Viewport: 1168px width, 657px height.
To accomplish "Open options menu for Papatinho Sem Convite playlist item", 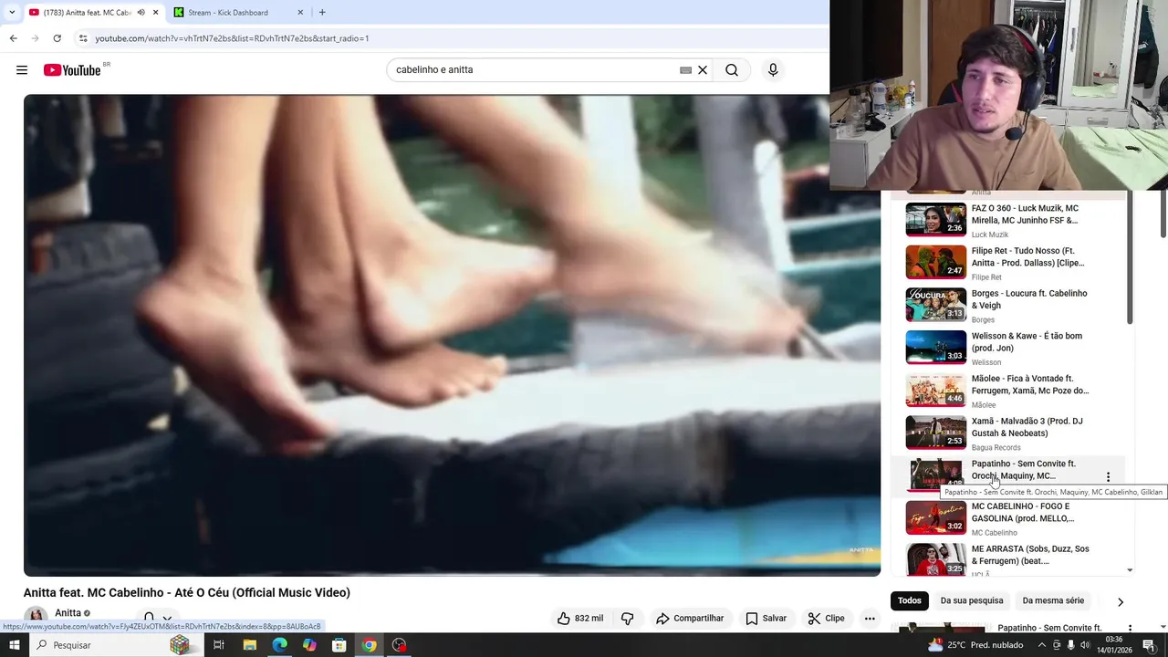I will point(1108,476).
